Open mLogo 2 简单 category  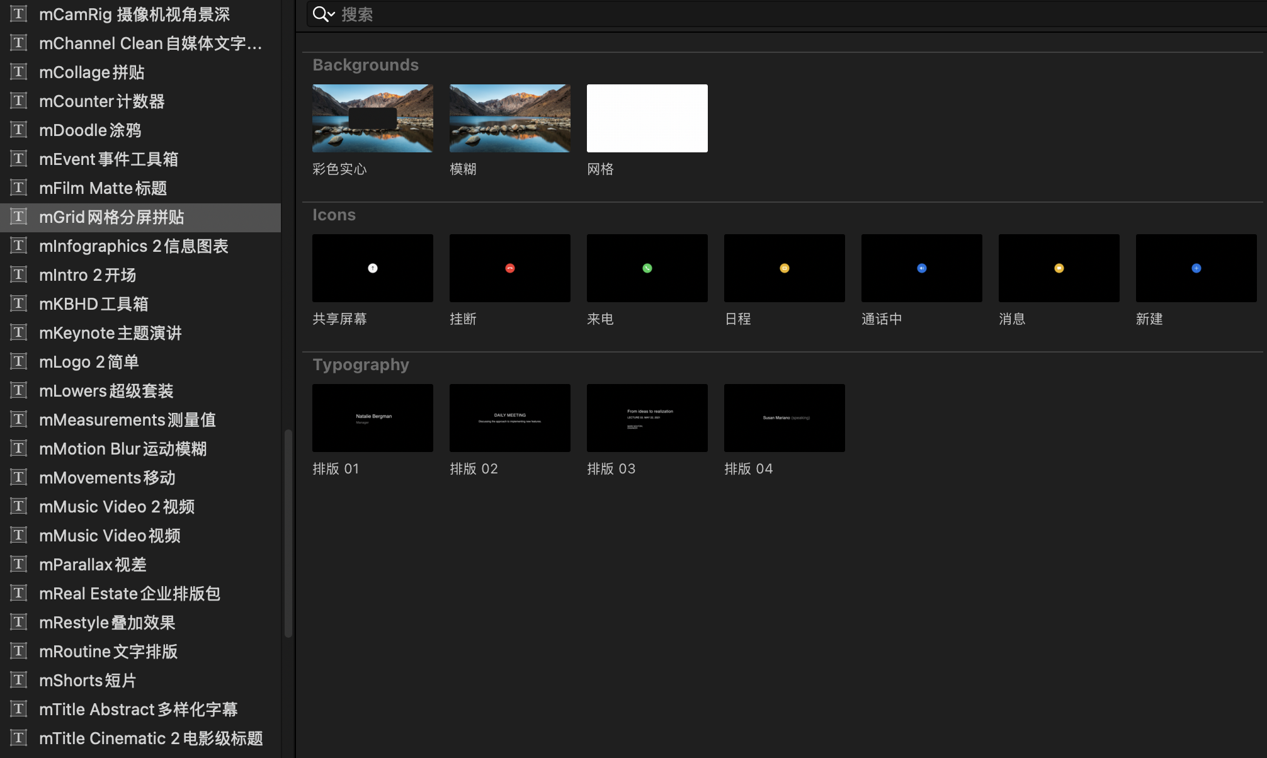pos(140,361)
